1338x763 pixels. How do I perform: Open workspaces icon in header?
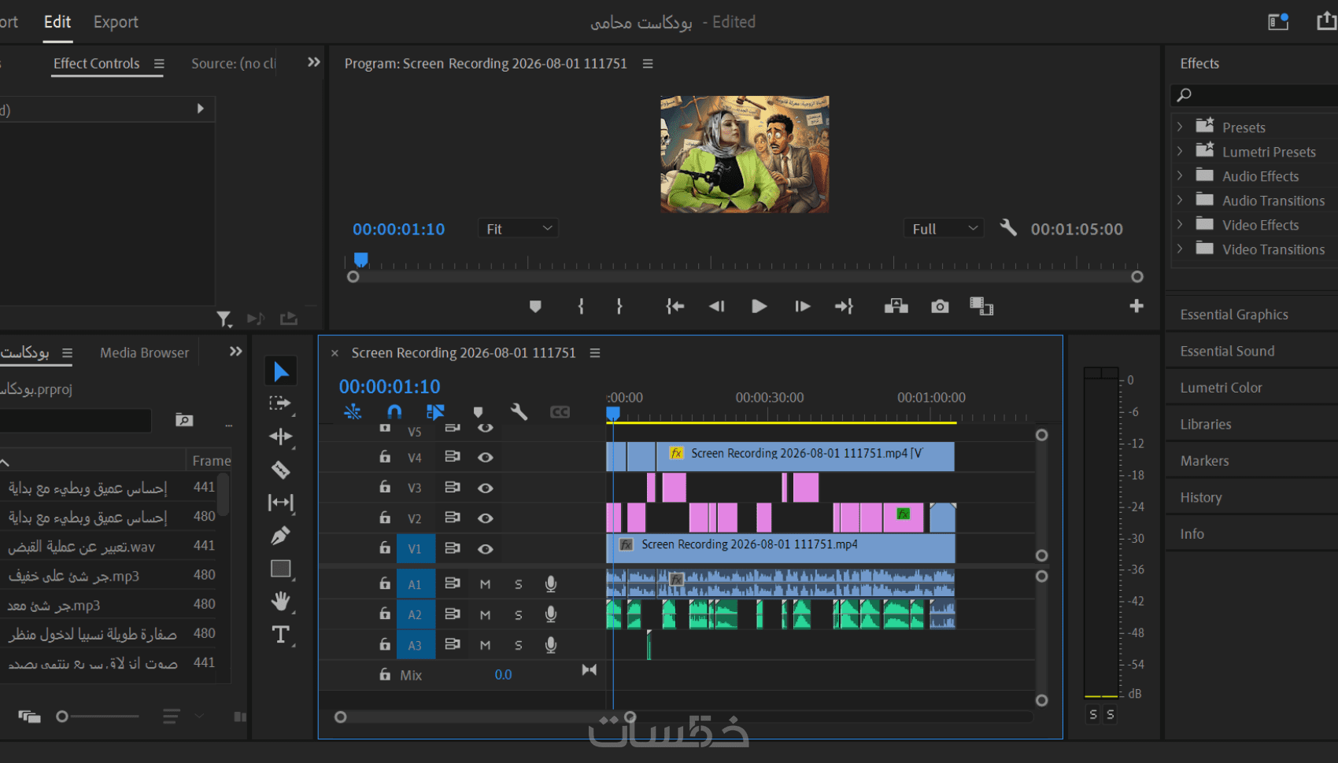(x=1278, y=22)
